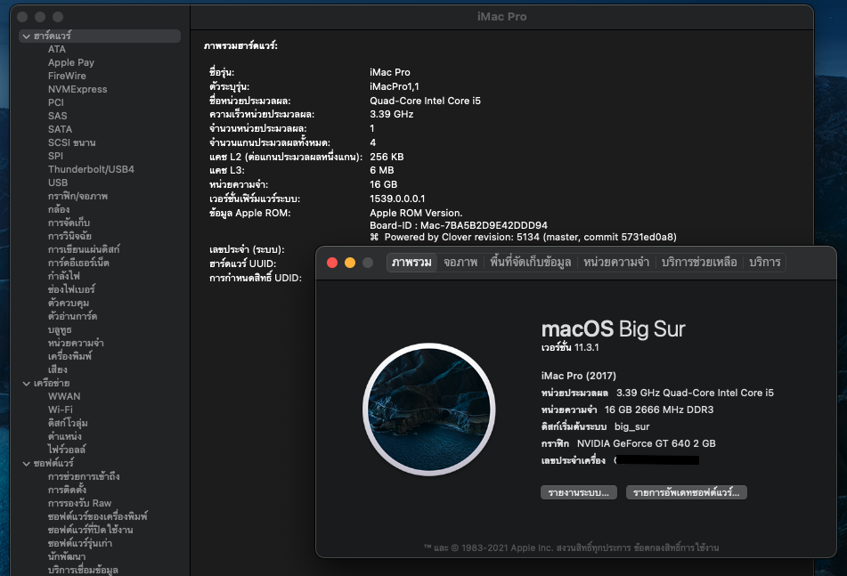Collapse the ซอฟต์แวร์ section chevron

pos(26,463)
